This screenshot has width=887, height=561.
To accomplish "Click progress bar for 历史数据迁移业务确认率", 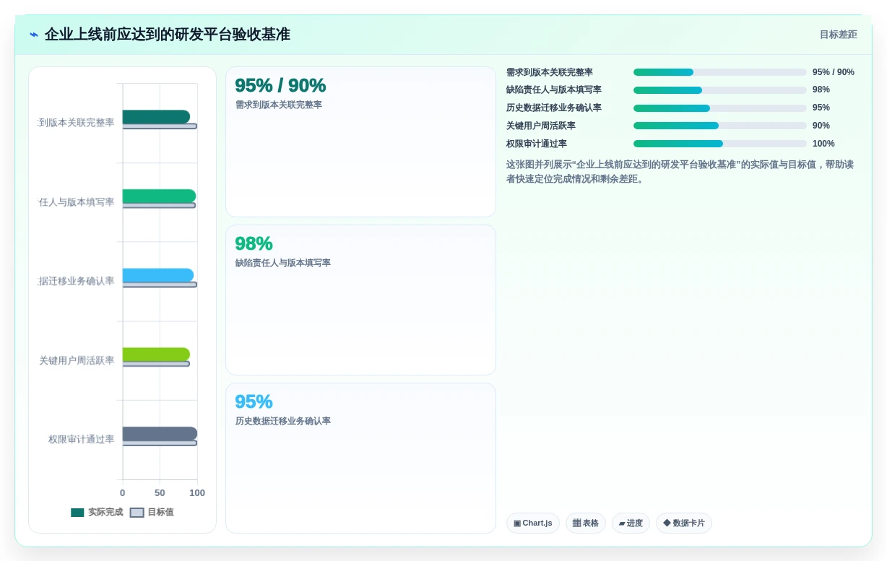I will point(720,108).
